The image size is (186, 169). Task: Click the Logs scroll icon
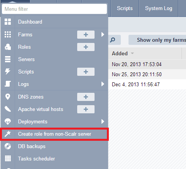tap(8, 84)
